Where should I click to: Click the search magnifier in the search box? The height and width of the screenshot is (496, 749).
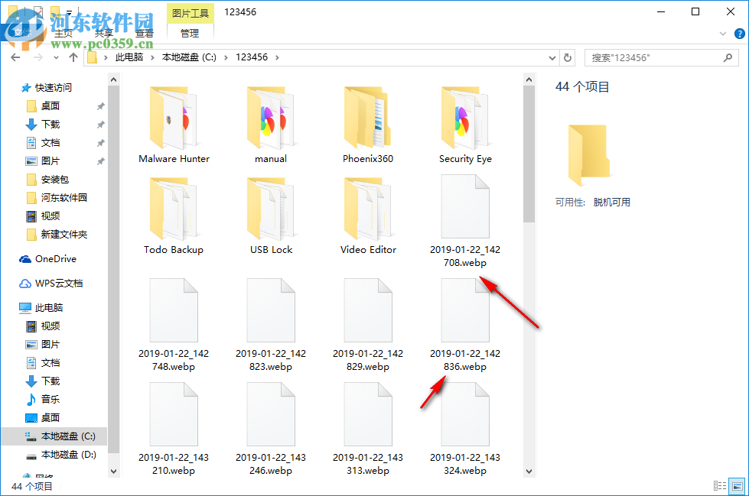pyautogui.click(x=727, y=57)
